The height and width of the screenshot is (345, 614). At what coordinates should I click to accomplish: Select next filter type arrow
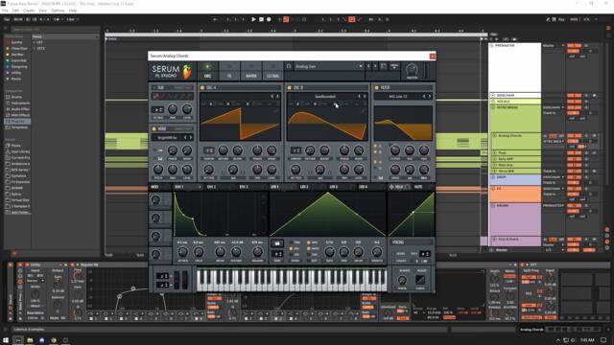[x=430, y=96]
